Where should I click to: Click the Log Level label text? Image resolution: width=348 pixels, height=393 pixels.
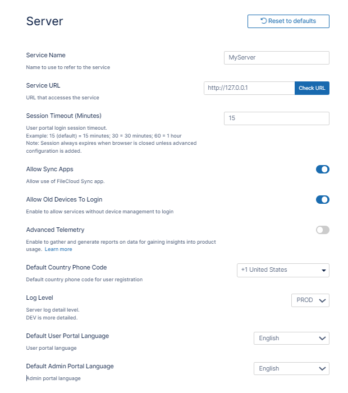39,298
